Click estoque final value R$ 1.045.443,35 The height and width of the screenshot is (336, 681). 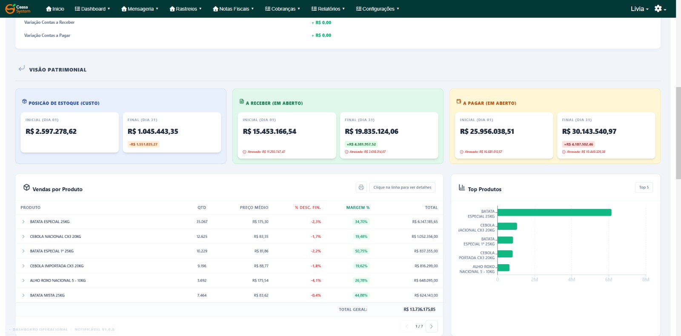tap(153, 132)
